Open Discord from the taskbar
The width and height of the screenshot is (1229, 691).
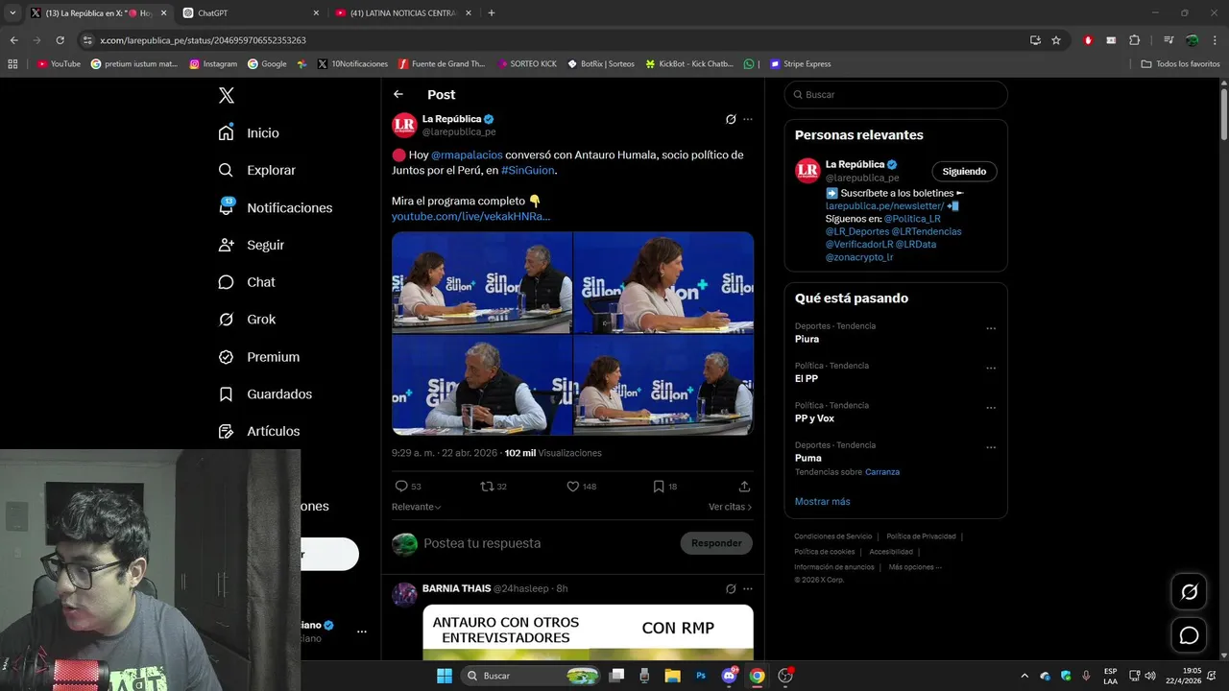[729, 676]
